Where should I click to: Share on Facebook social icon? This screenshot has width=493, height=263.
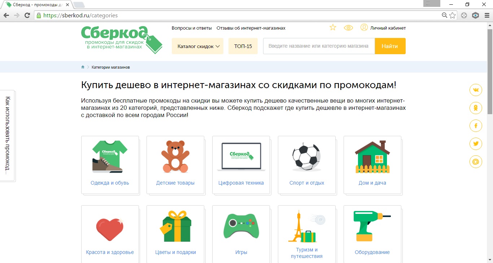[476, 126]
